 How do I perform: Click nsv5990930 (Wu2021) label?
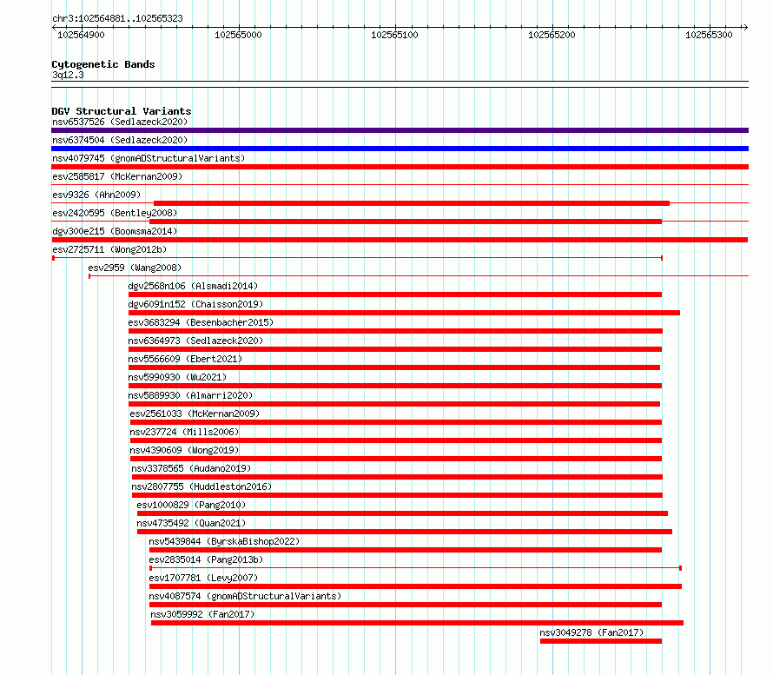click(177, 377)
